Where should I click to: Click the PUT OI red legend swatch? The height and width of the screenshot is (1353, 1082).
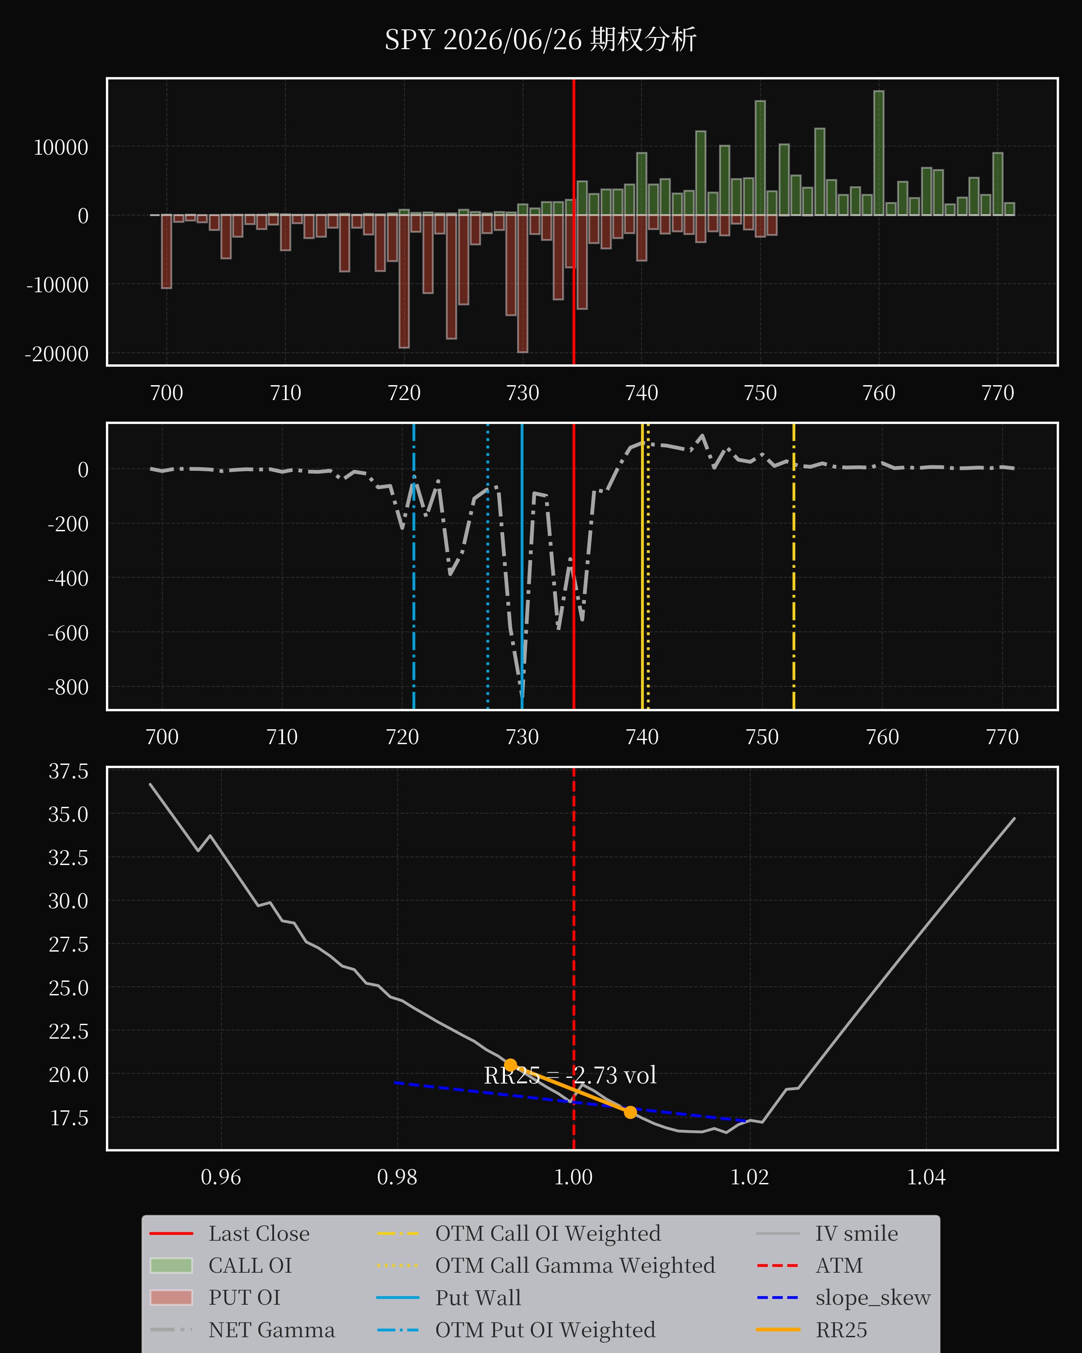171,1297
